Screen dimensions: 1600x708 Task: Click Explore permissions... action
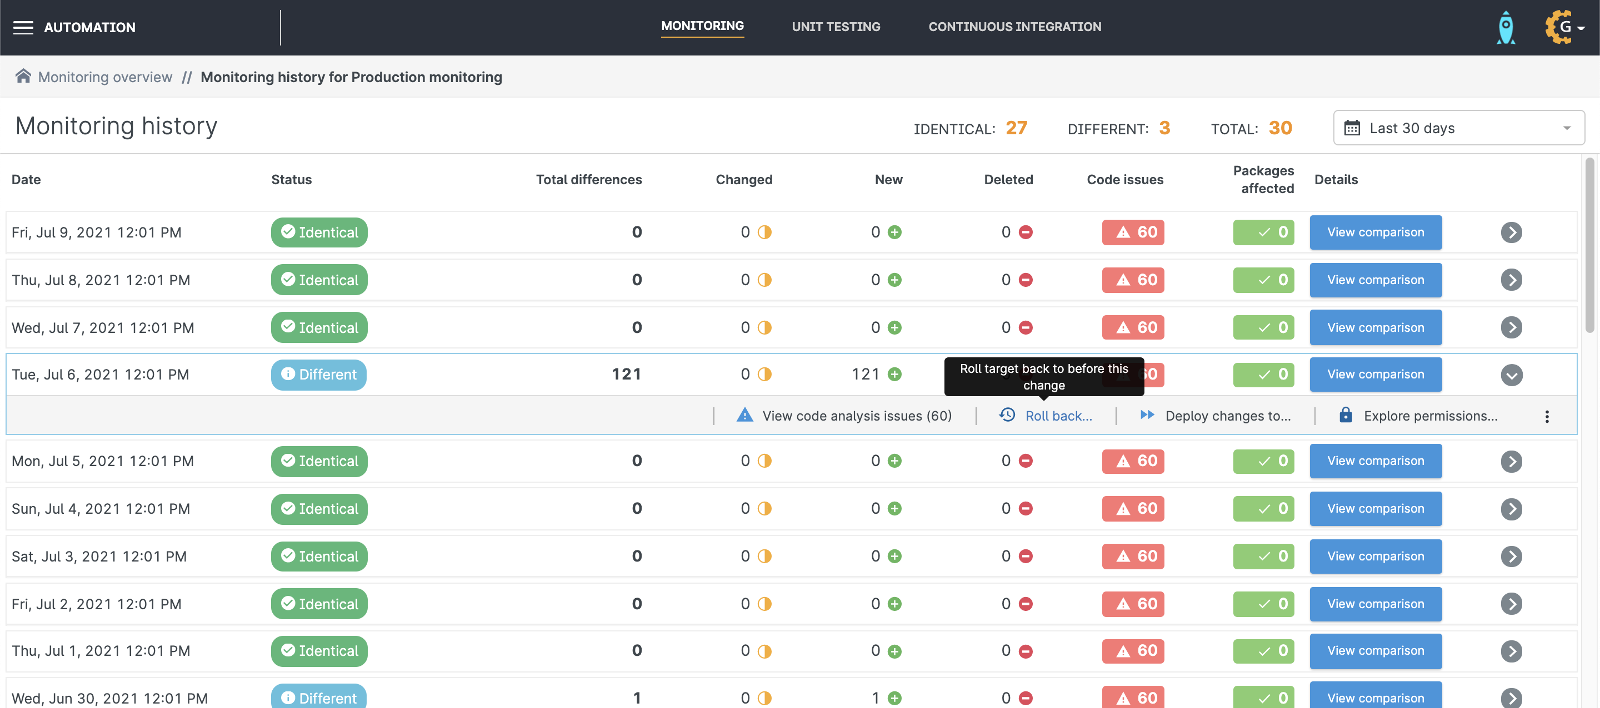(1430, 416)
